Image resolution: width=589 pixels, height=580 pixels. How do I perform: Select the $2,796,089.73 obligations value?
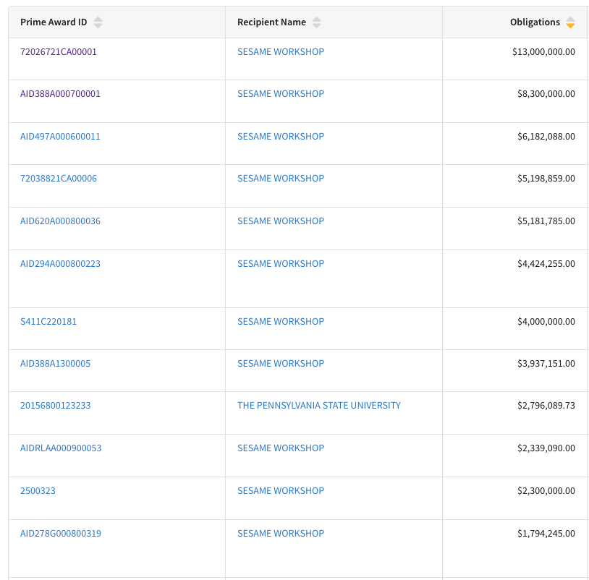tap(546, 406)
